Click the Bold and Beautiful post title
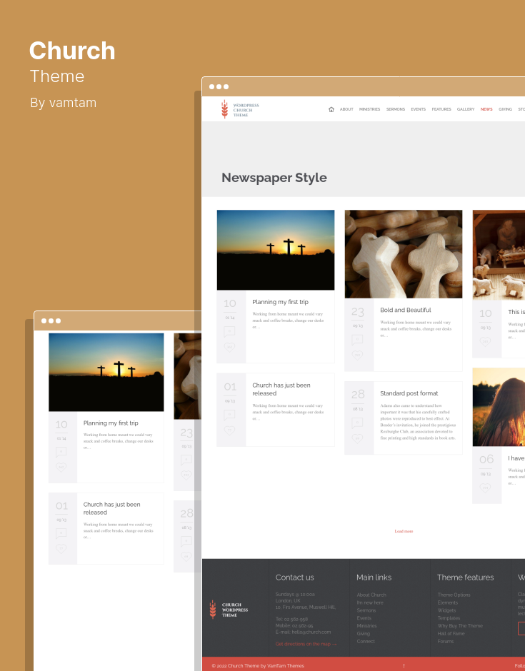Screen dimensions: 525x671 click(405, 310)
